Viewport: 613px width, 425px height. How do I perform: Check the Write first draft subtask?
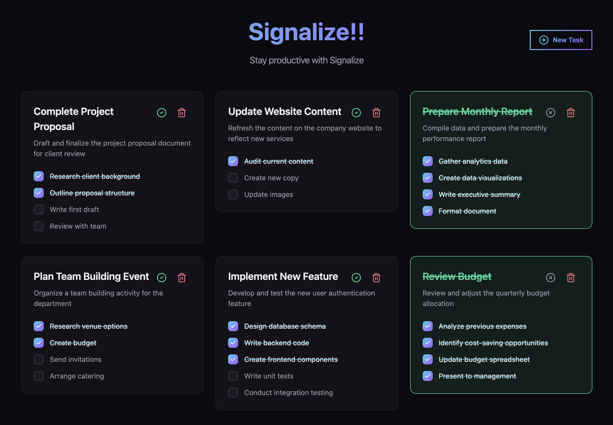pos(38,209)
